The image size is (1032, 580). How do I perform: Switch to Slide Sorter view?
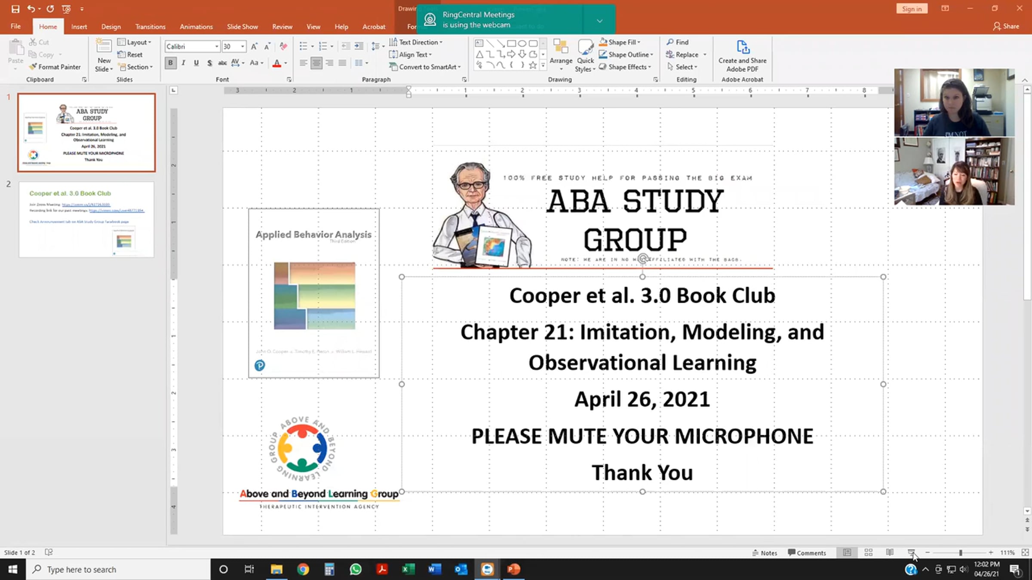868,553
